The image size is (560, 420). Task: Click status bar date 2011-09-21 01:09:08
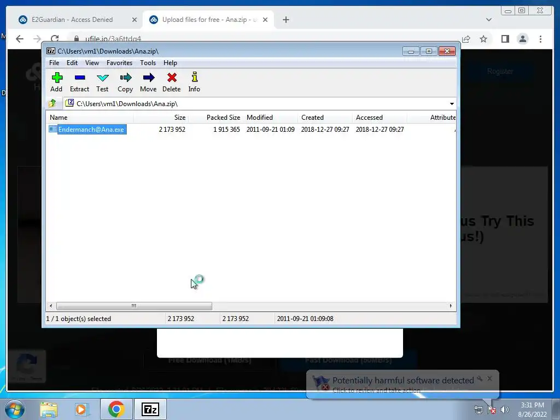coord(305,319)
